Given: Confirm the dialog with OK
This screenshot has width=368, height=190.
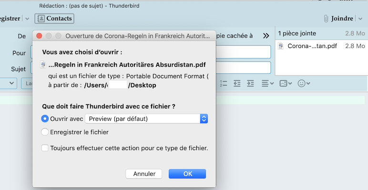Looking at the screenshot, I should pos(187,174).
